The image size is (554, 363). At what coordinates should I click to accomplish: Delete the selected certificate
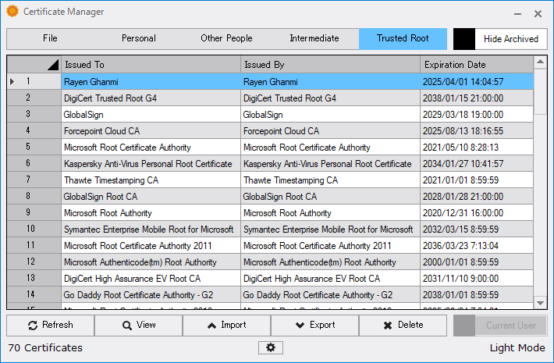pos(403,326)
